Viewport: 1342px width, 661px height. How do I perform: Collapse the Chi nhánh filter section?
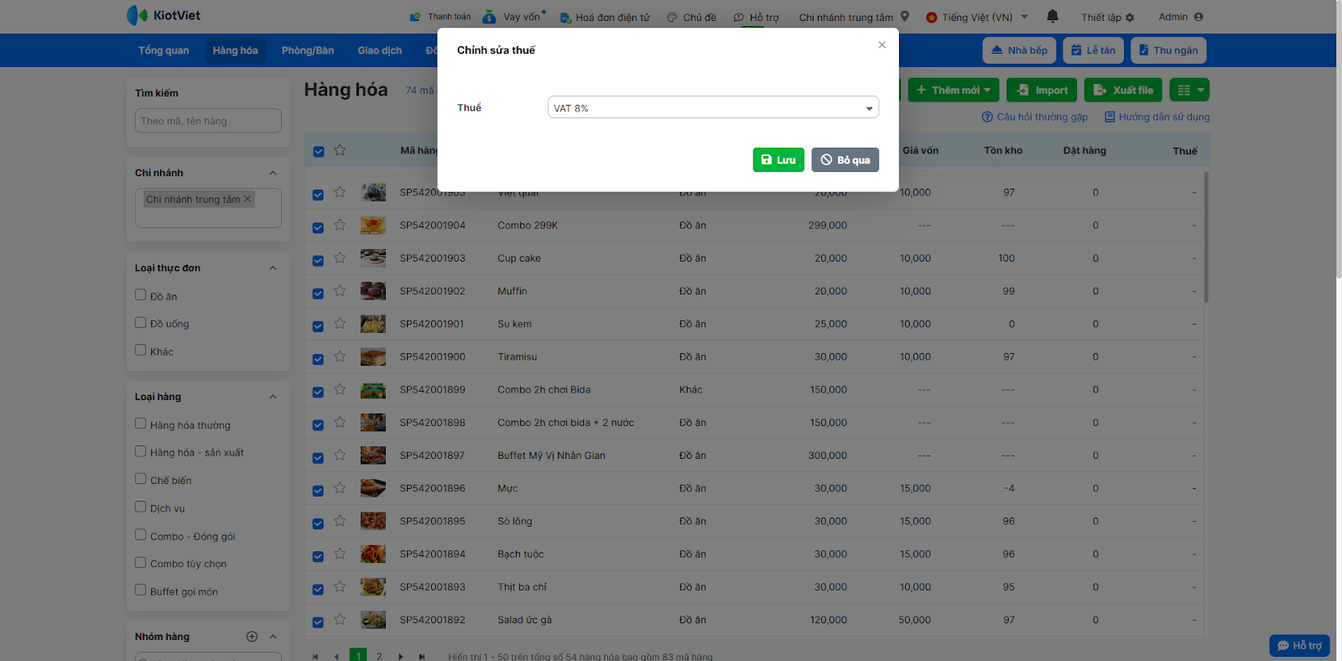(x=273, y=173)
